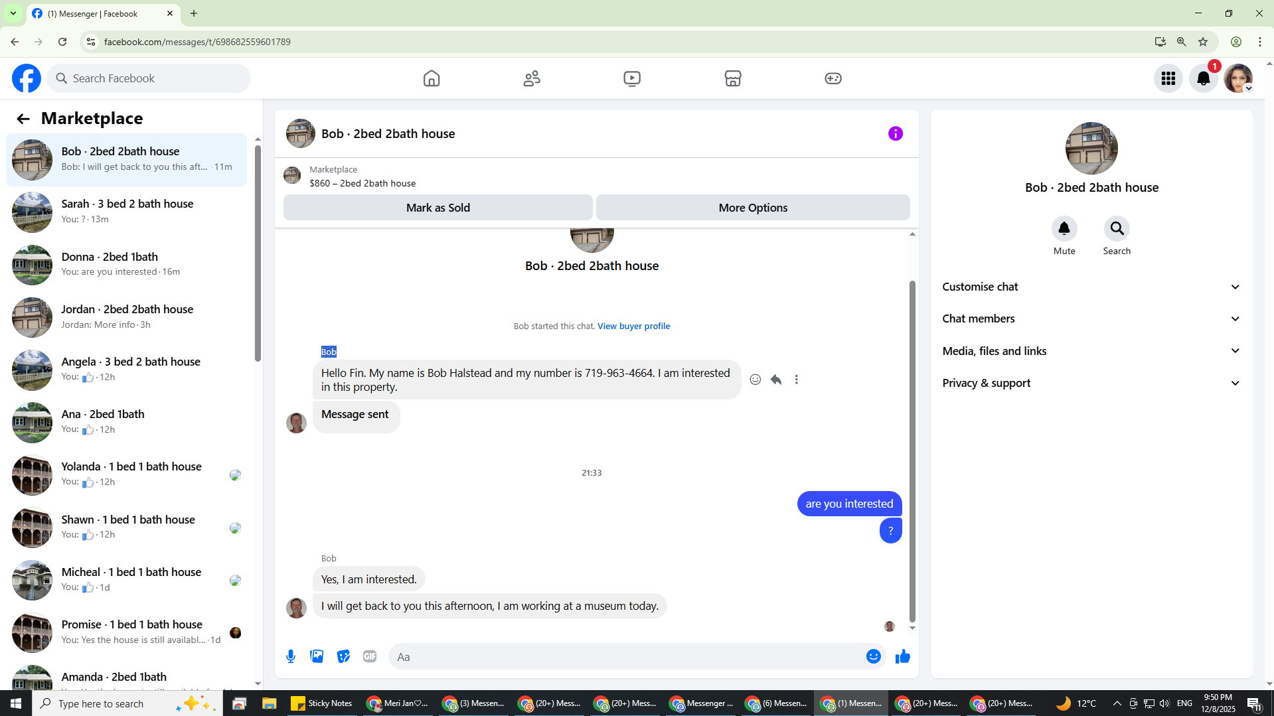The width and height of the screenshot is (1274, 716).
Task: Open Windows notification center
Action: pos(1254,703)
